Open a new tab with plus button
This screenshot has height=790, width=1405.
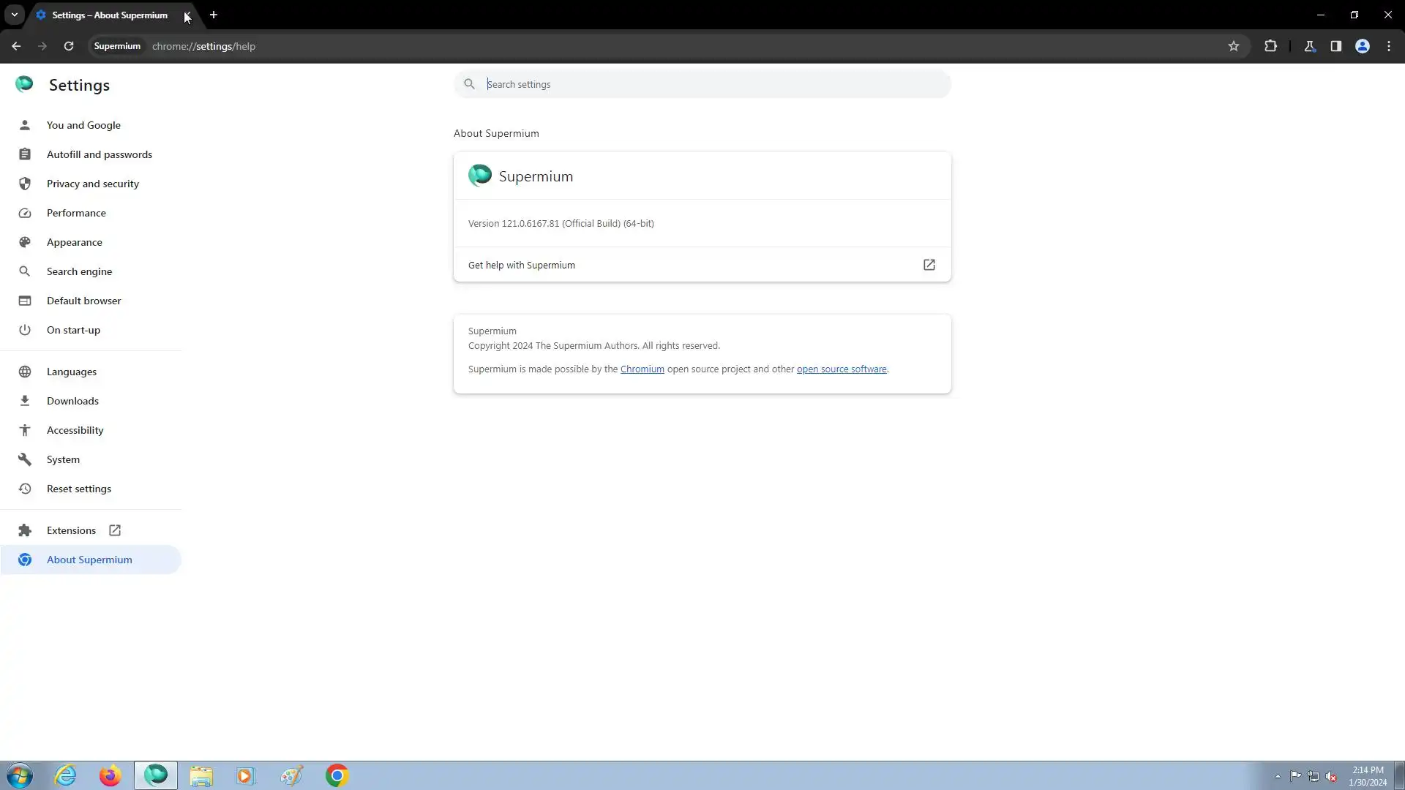pos(214,15)
